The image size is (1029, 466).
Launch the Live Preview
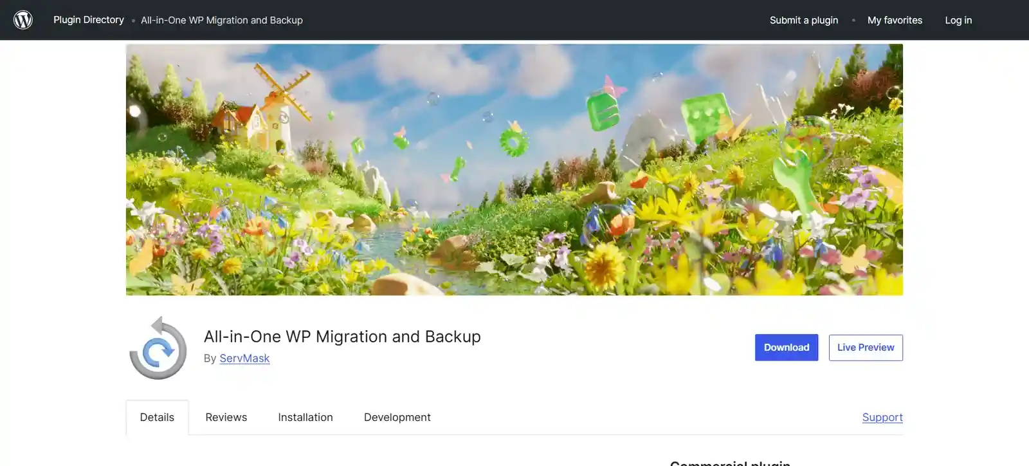[x=866, y=348]
